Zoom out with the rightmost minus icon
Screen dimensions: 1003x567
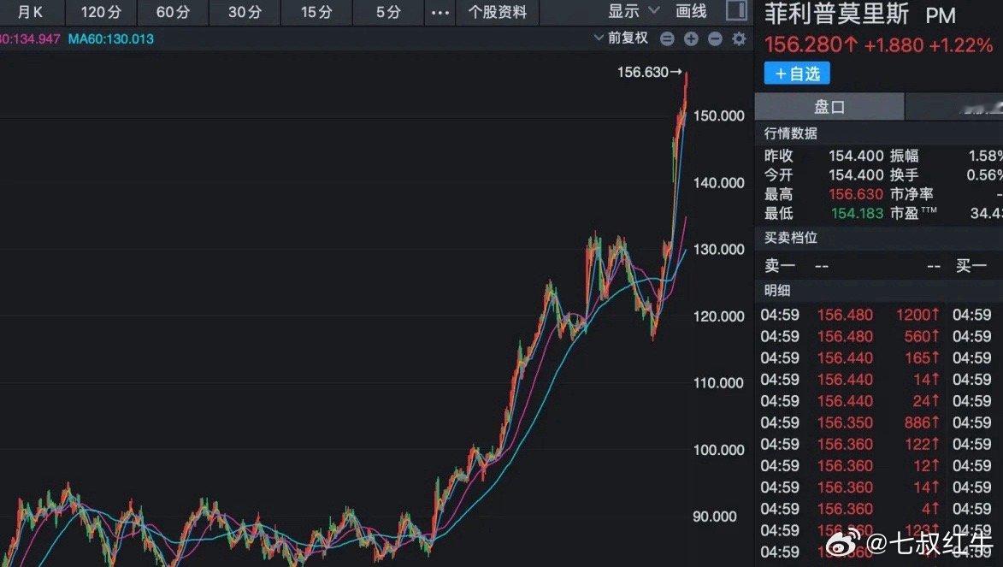(x=715, y=38)
